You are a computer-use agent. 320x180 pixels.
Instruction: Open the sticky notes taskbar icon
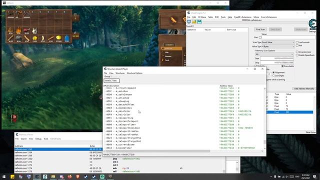pos(12,176)
